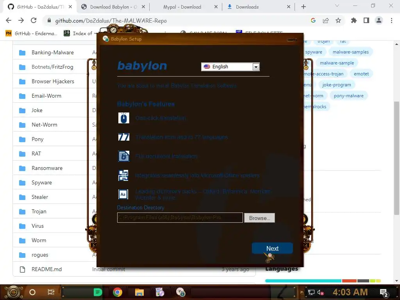Open the Stealer folder
Viewport: 400px width, 300px height.
(x=40, y=197)
